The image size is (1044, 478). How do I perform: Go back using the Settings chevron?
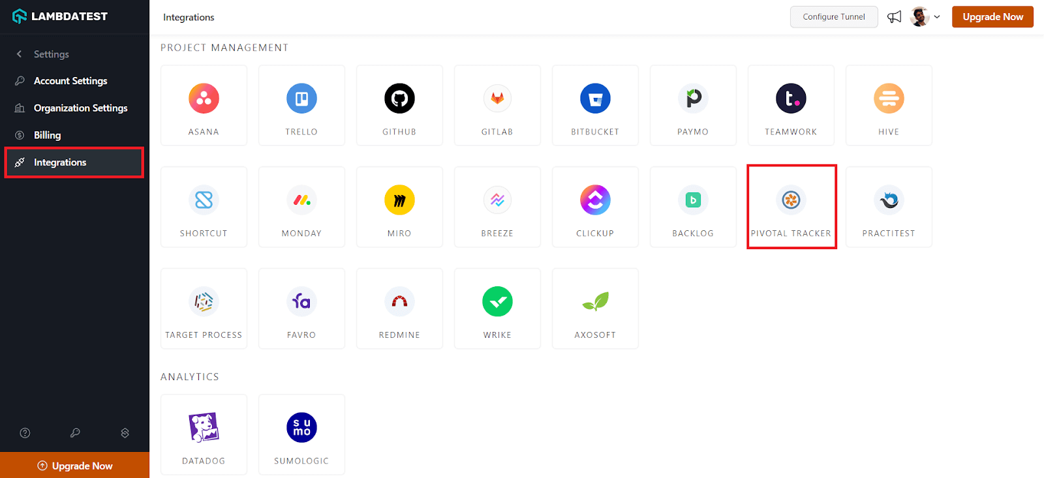pos(20,54)
